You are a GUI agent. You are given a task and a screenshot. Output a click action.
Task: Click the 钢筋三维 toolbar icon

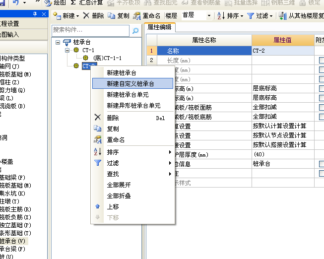[x=265, y=2]
